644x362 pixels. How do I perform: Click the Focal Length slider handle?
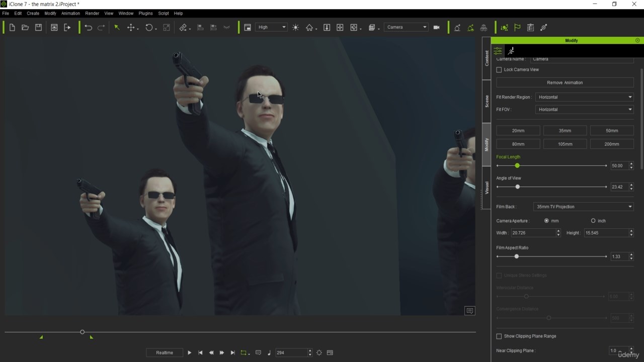pos(517,166)
